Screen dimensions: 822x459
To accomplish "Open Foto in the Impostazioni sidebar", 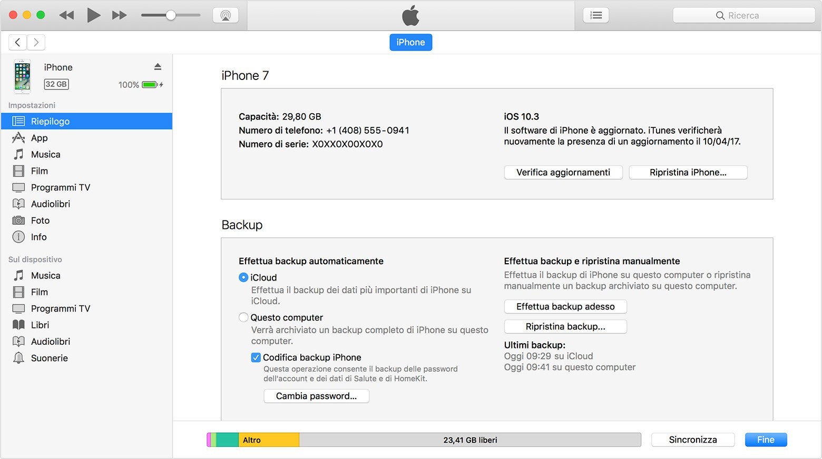I will coord(40,221).
